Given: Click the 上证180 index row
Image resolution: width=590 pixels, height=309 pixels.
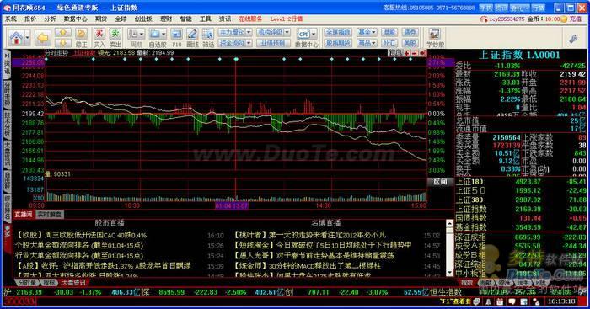Looking at the screenshot, I should point(521,182).
